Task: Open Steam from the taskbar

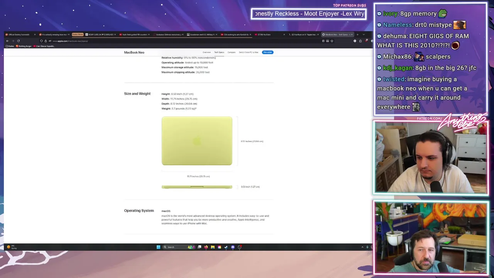Action: coord(226,247)
